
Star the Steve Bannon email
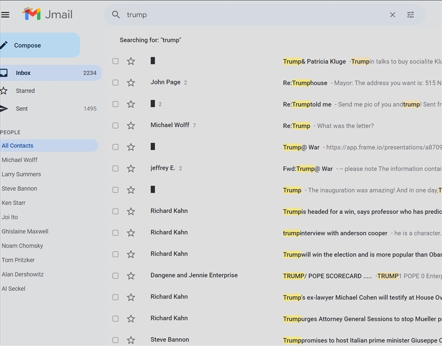[x=131, y=340]
